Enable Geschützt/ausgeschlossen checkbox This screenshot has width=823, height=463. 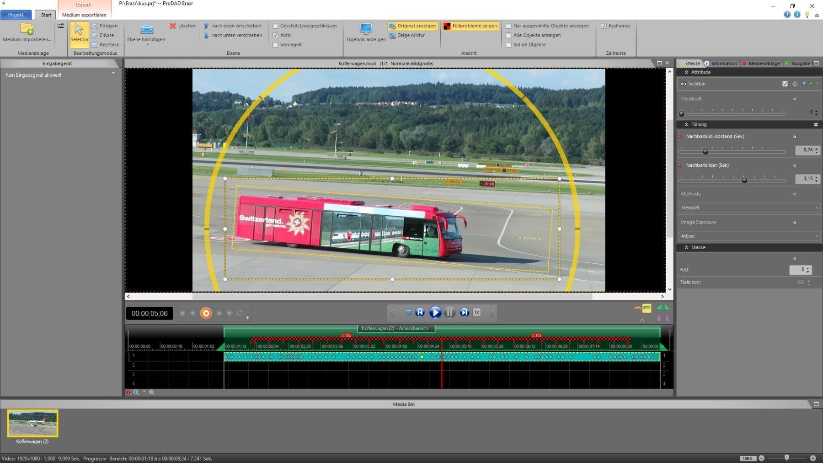pyautogui.click(x=276, y=26)
